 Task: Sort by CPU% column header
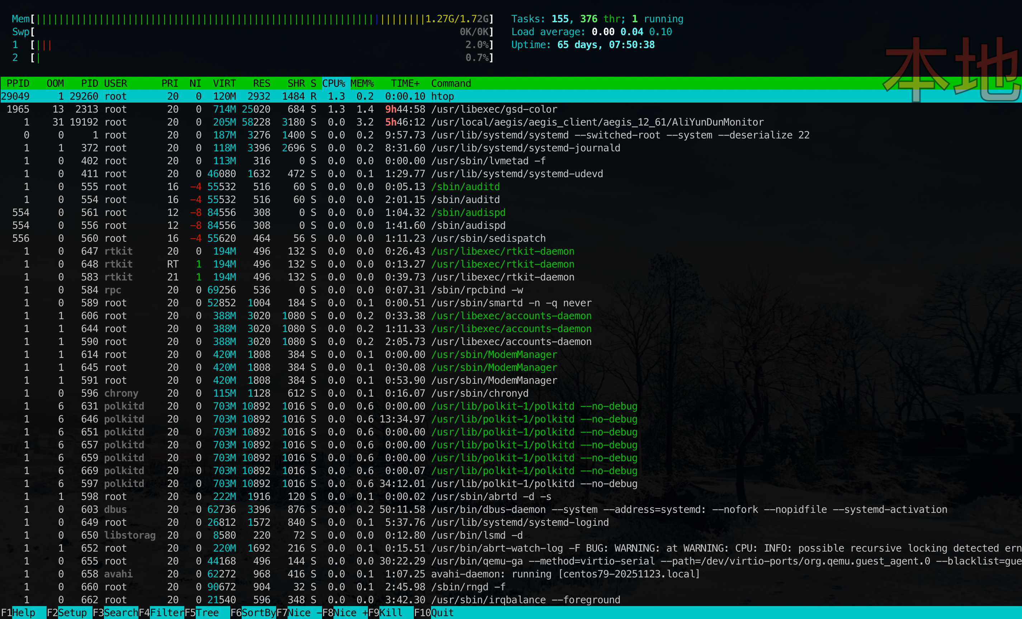click(334, 84)
